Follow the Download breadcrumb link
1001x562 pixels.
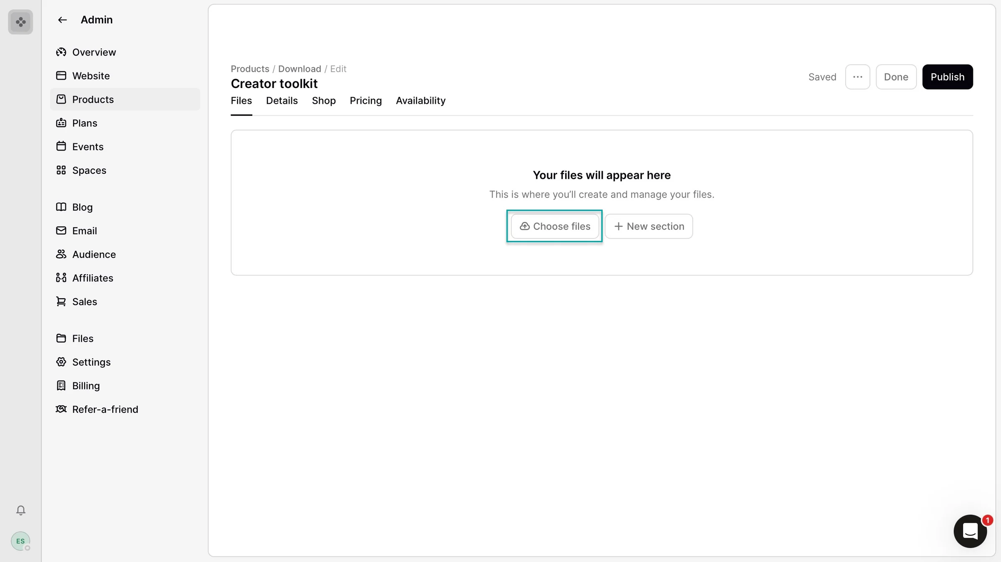click(299, 69)
